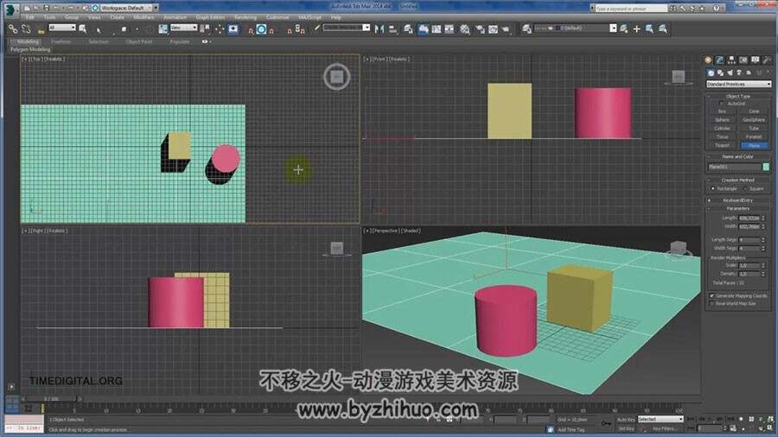Image resolution: width=778 pixels, height=437 pixels.
Task: Open the Hierarchy panel tab icon
Action: [731, 60]
